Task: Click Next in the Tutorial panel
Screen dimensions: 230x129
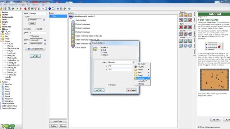Action: coord(216,120)
